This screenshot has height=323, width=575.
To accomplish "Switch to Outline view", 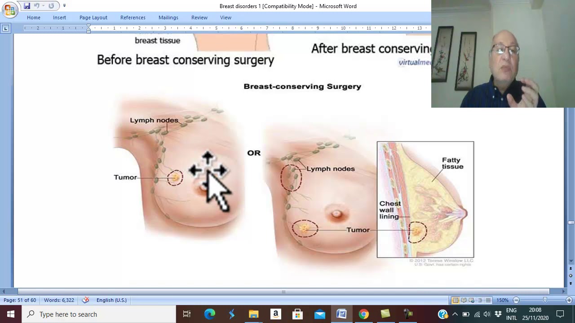I will tap(480, 300).
